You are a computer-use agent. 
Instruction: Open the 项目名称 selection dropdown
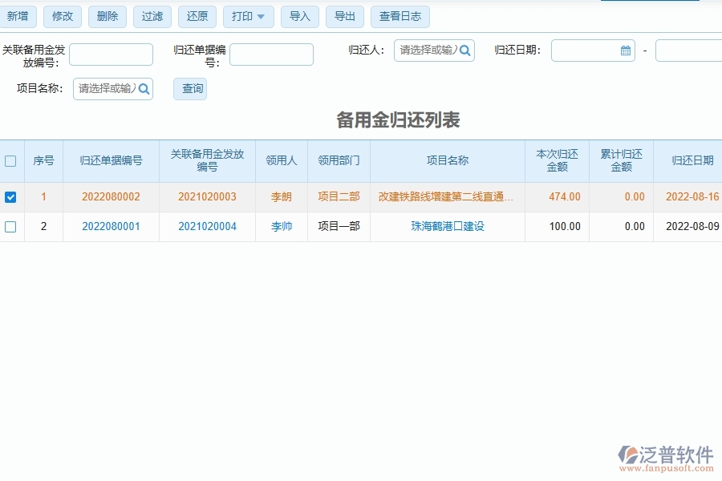[104, 89]
